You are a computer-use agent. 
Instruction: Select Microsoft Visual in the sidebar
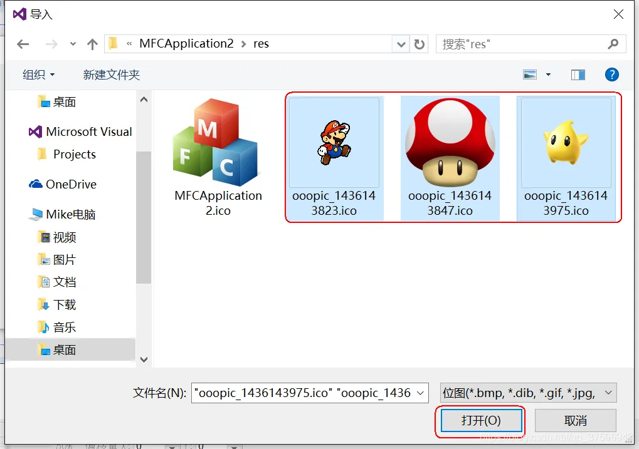click(80, 132)
